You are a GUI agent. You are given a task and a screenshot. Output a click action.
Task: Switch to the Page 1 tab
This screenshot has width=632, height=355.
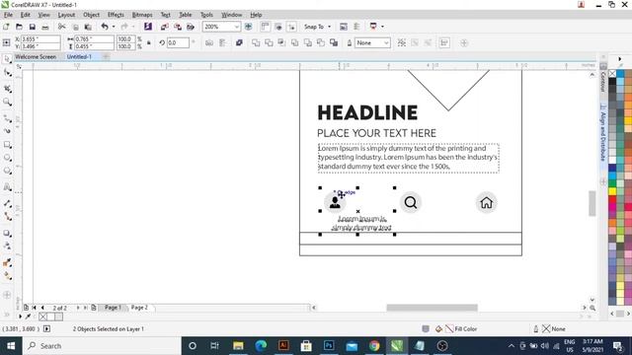[x=113, y=307]
